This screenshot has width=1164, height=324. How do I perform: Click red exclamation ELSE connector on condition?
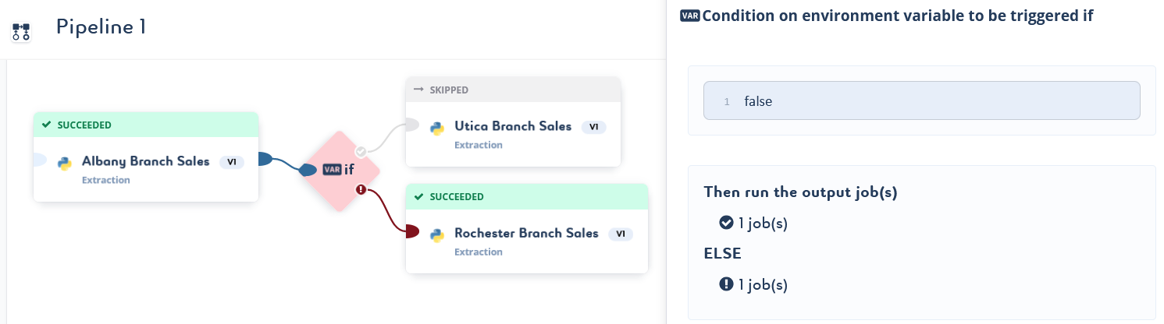[x=361, y=189]
